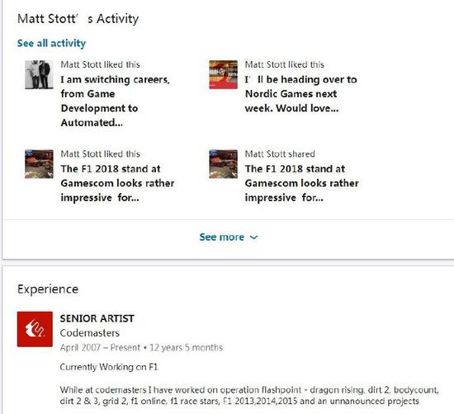Open the See all activity link

pyautogui.click(x=51, y=43)
